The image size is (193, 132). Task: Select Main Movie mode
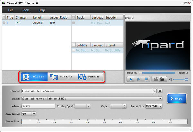click(61, 76)
